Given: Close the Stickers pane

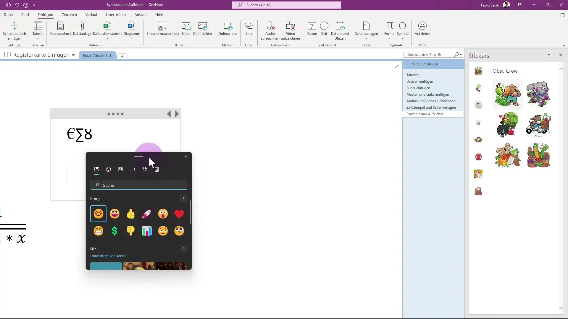Looking at the screenshot, I should point(561,55).
